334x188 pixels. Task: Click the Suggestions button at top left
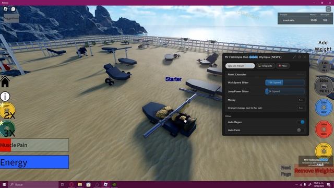[11, 18]
